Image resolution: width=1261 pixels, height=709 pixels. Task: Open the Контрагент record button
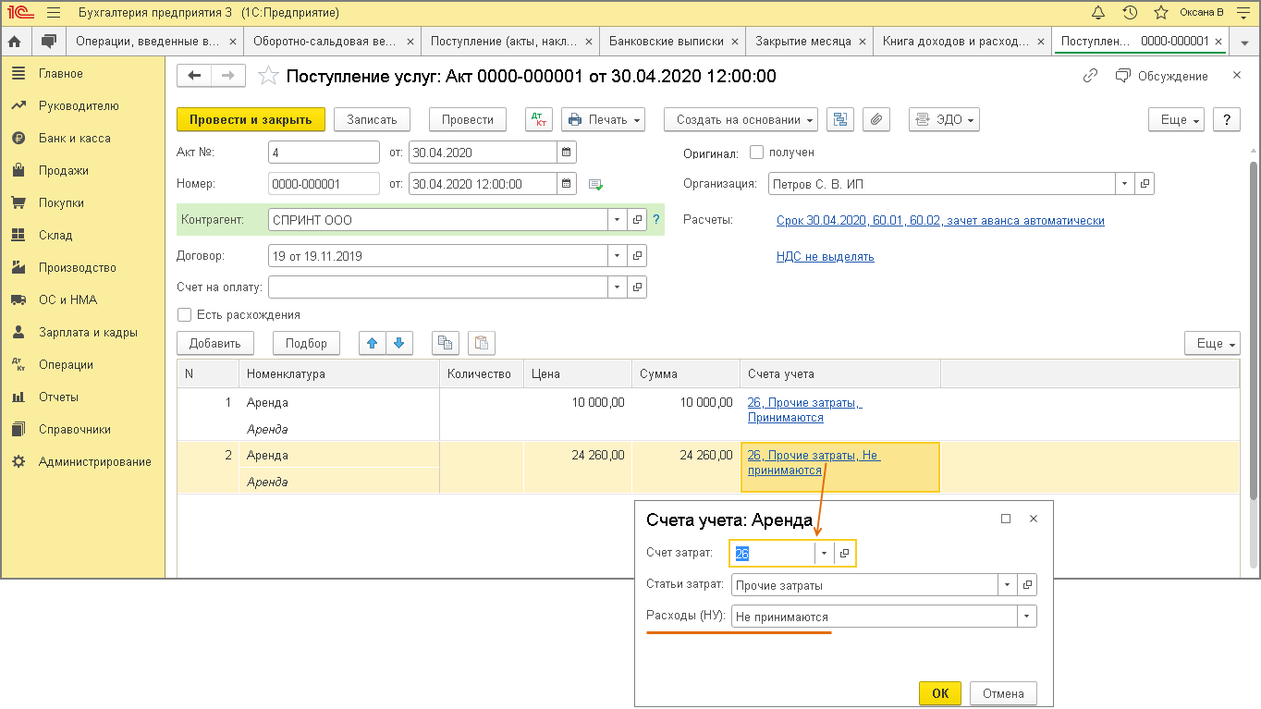coord(637,220)
